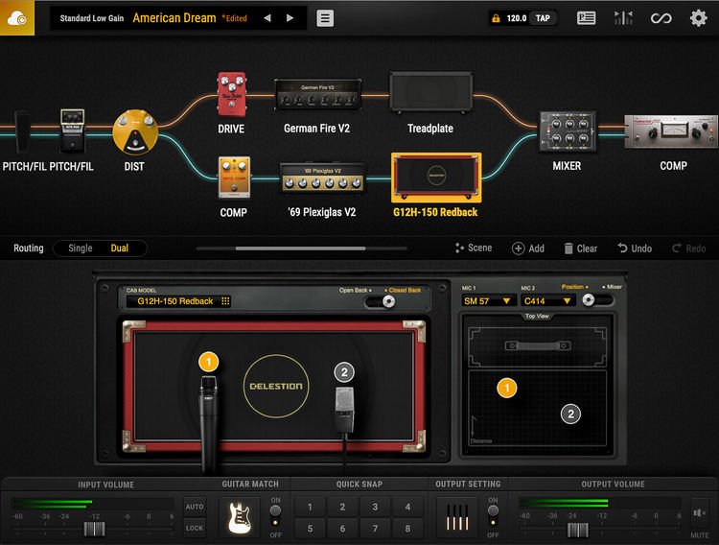The height and width of the screenshot is (545, 719).
Task: Switch routing to Dual
Action: [x=119, y=249]
